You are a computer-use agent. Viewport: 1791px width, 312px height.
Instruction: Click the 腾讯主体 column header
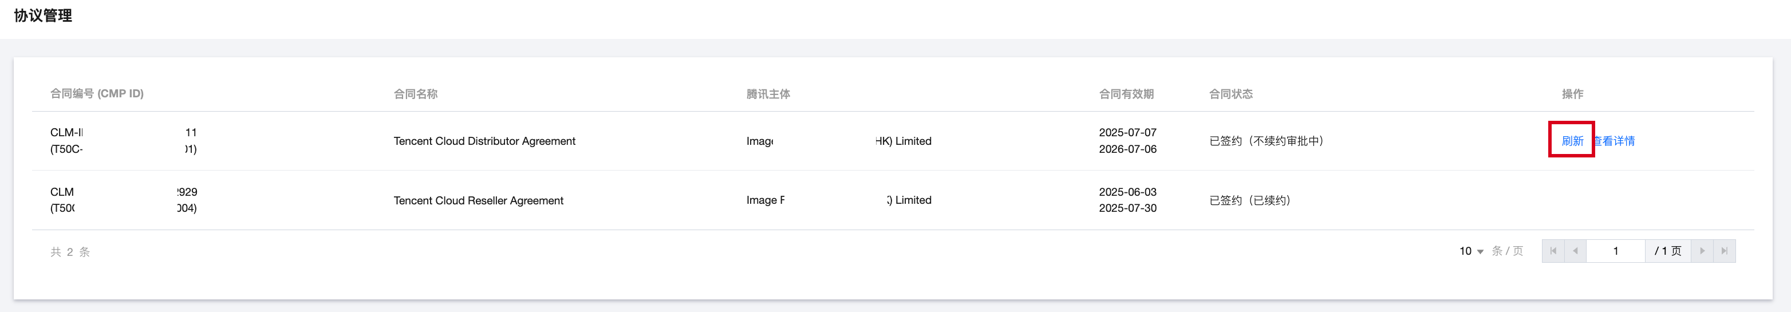point(768,94)
